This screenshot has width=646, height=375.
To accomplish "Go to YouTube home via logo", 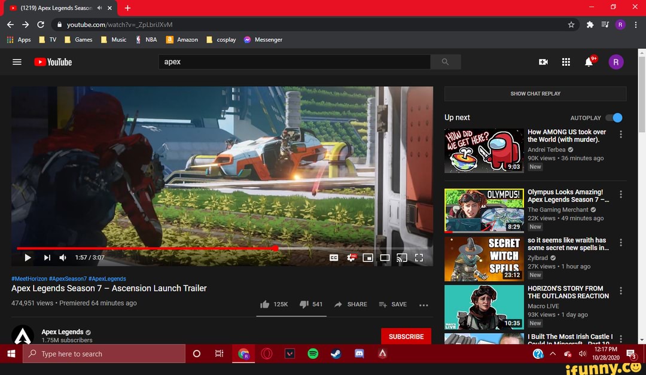I will point(53,62).
